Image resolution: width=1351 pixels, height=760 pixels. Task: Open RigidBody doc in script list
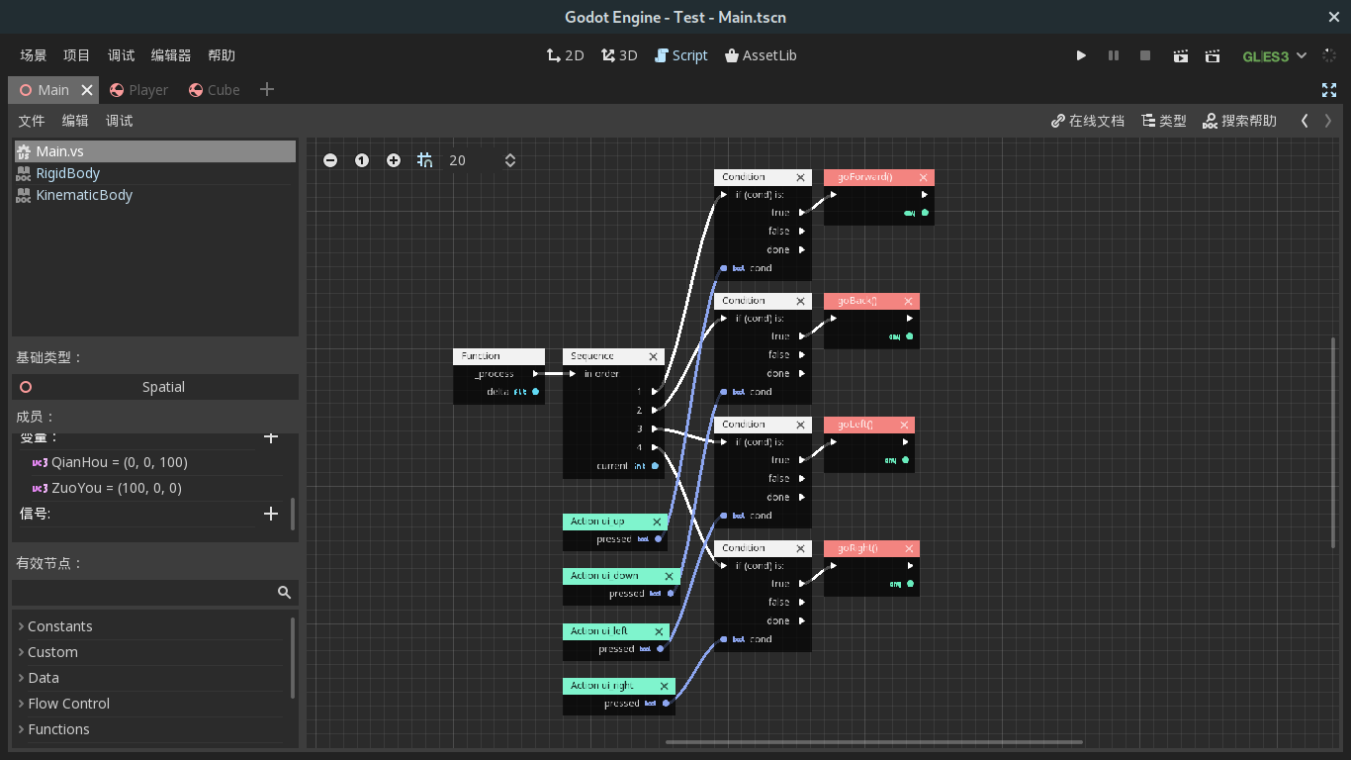coord(154,173)
